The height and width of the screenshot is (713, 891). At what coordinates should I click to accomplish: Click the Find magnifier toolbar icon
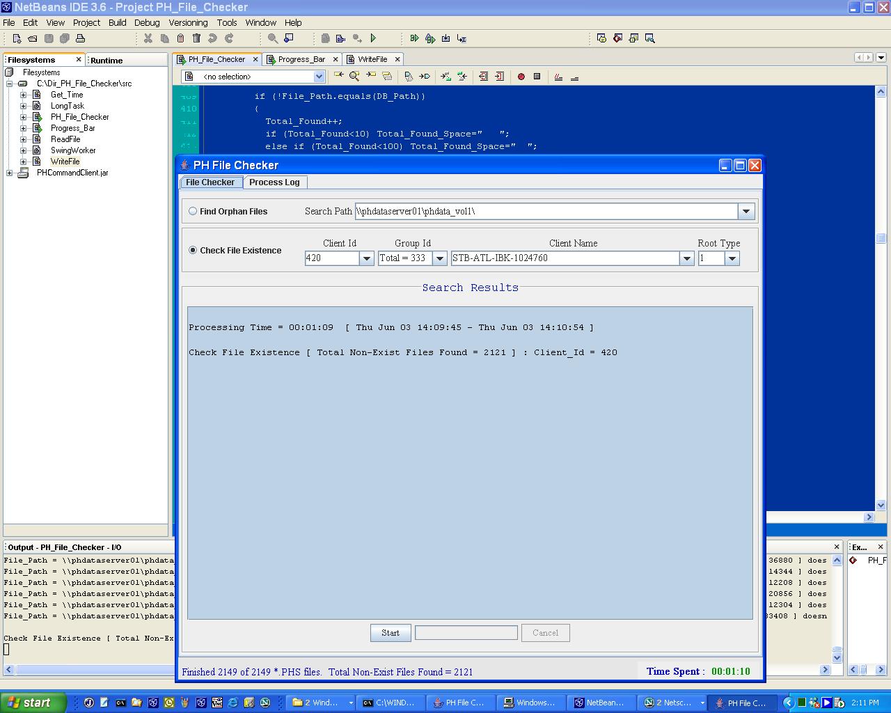[273, 38]
